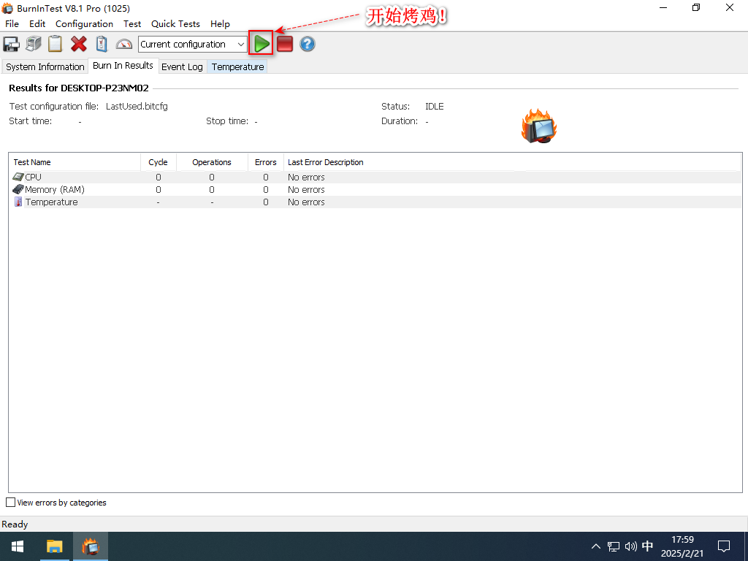Open File Explorer from the taskbar

coord(54,546)
